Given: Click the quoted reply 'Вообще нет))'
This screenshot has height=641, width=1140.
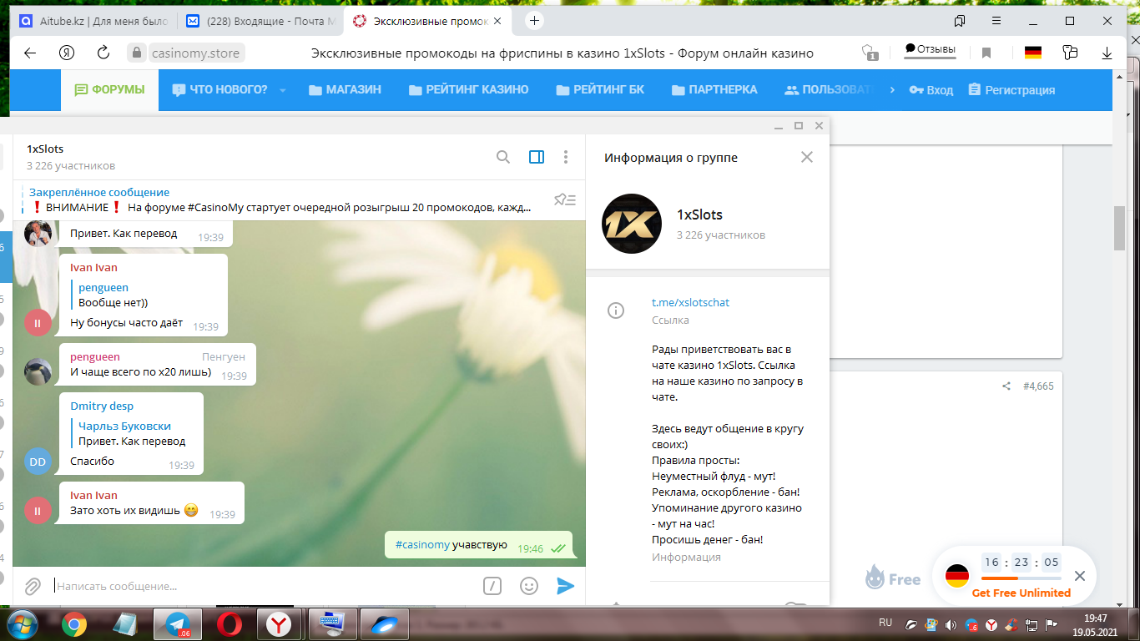Looking at the screenshot, I should point(113,302).
